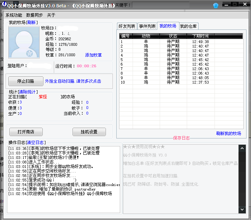Select row 5 in the animal table

point(181,60)
